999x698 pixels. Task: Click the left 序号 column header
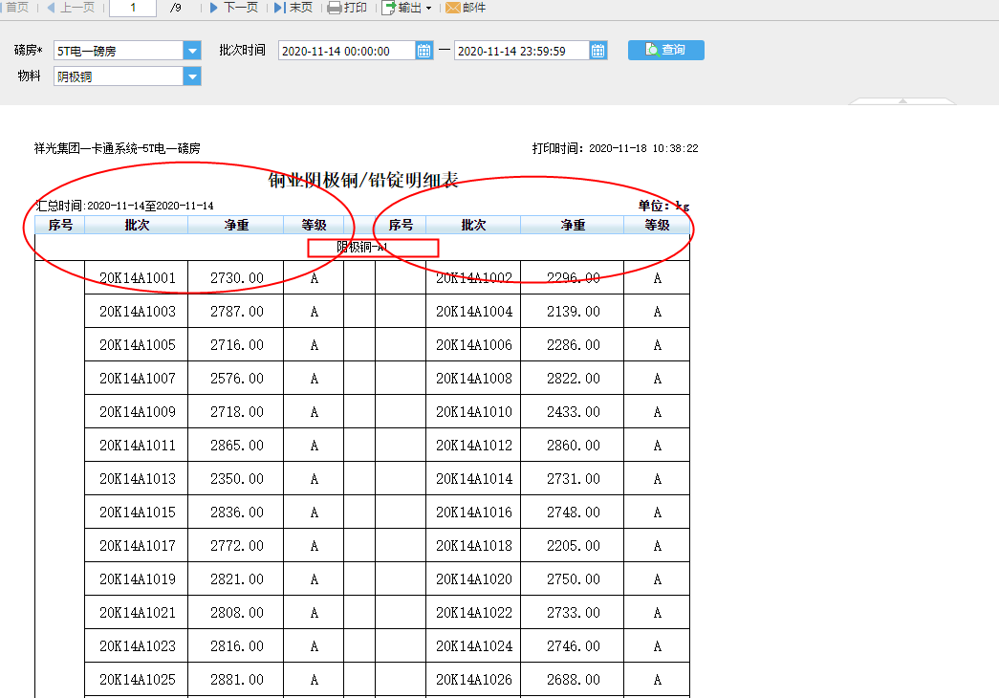coord(60,225)
